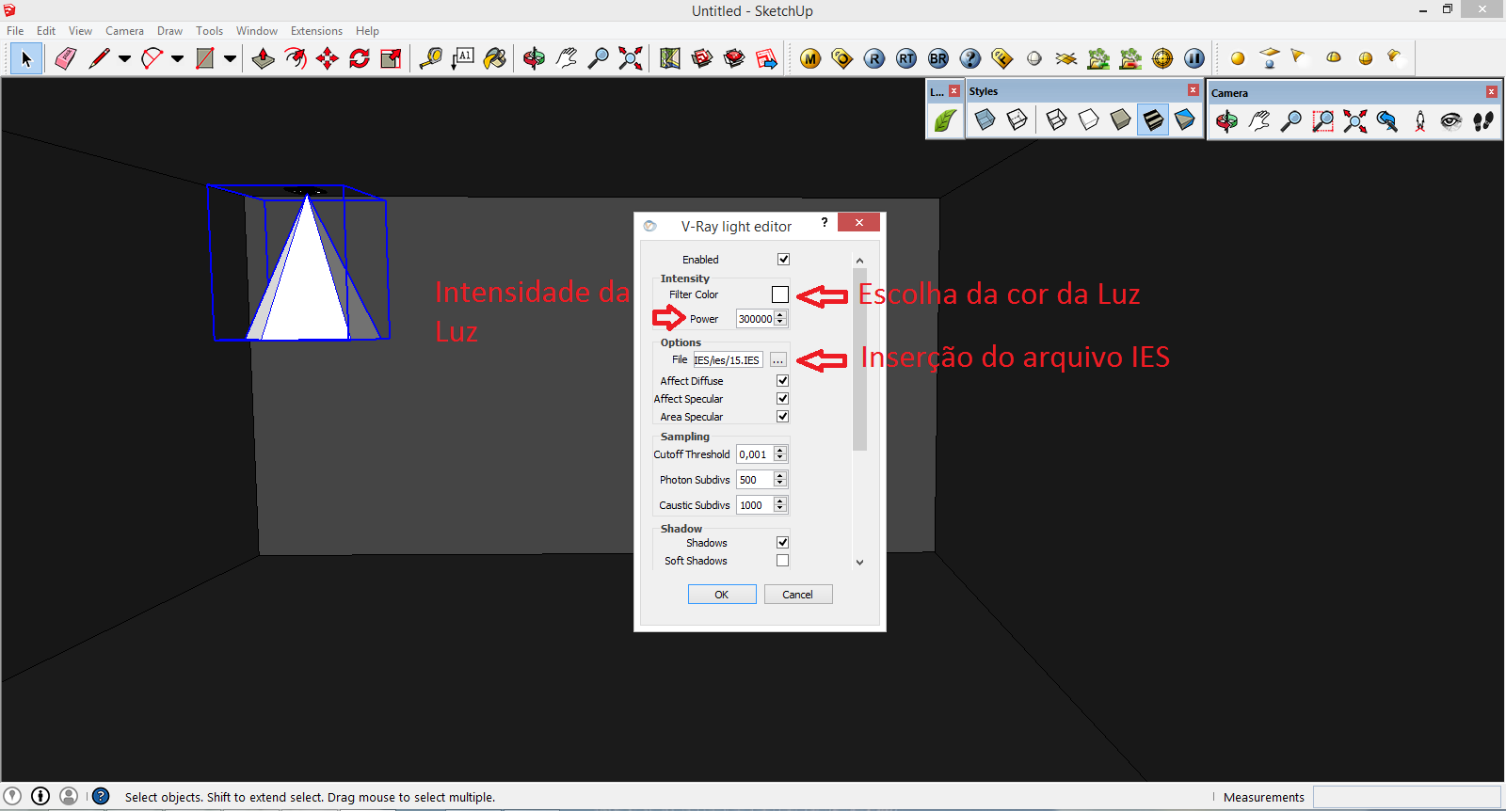Activate the Rotate tool

tap(360, 58)
